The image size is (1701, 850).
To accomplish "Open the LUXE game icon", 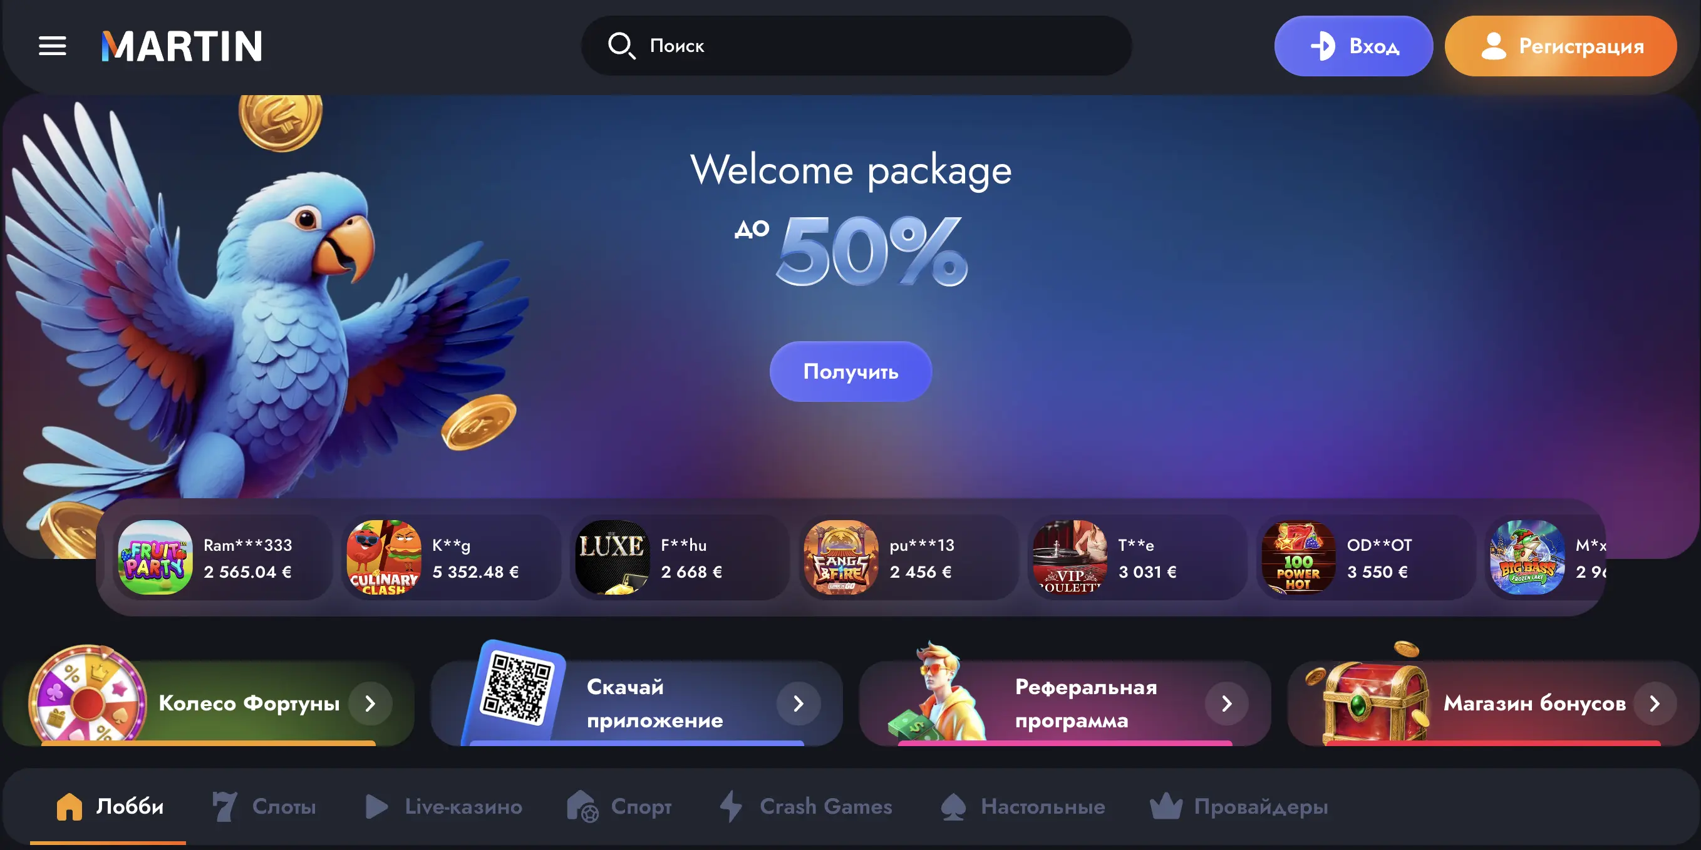I will [613, 558].
